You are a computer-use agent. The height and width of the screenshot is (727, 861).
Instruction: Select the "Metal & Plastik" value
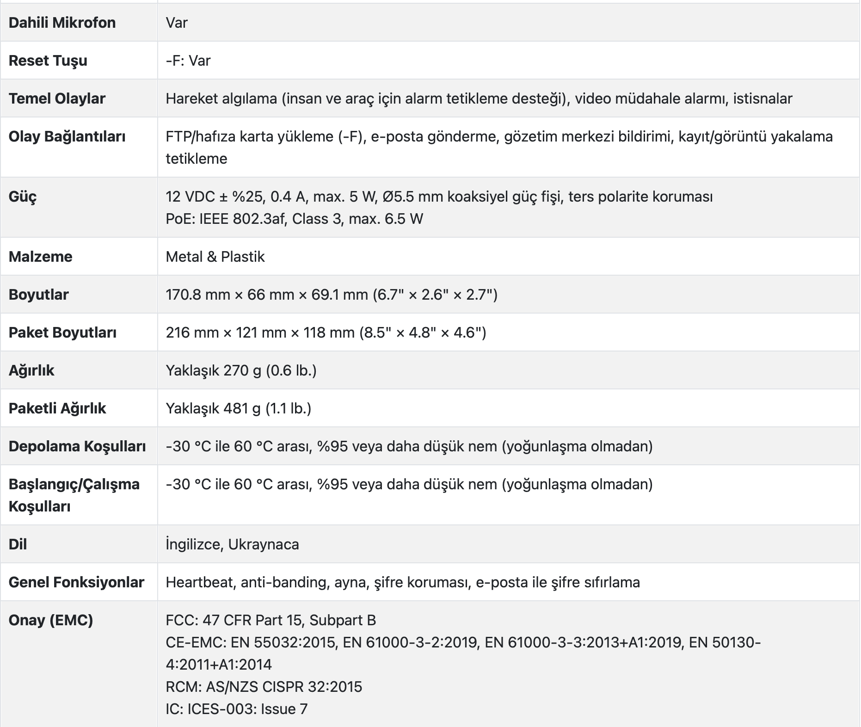(215, 257)
